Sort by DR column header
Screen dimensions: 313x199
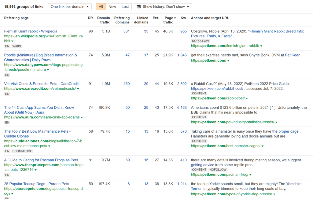pyautogui.click(x=90, y=18)
